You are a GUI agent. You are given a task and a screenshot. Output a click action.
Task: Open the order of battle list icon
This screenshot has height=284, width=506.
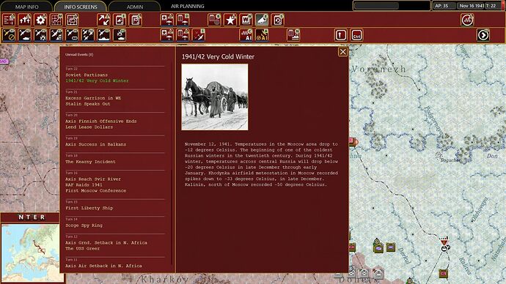click(9, 20)
